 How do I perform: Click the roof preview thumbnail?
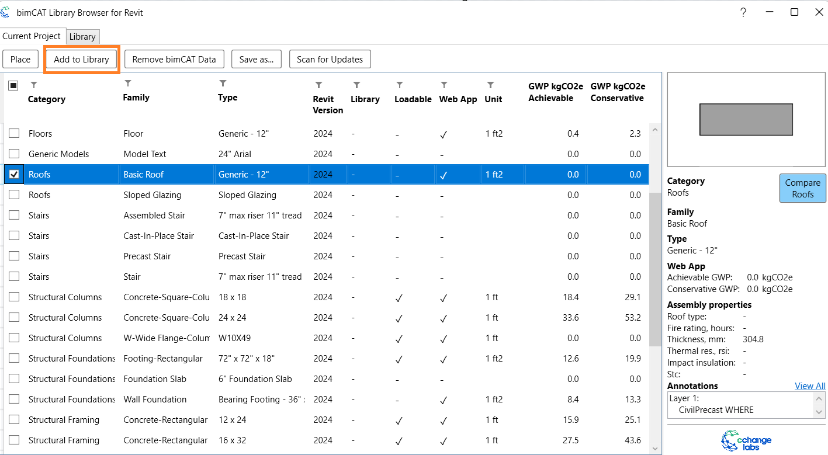tap(746, 120)
